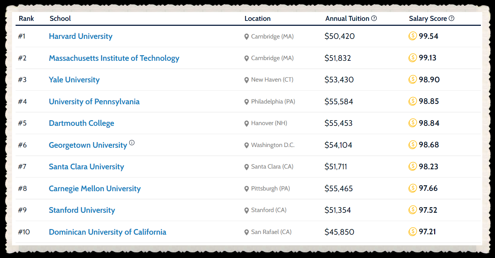This screenshot has height=258, width=495.
Task: Open the Carnegie Mellon University link
Action: pos(95,189)
